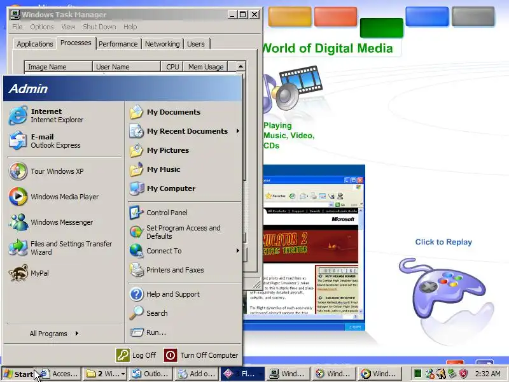Viewport: 509px width, 382px height.
Task: Click the Windows Messenger tray icon
Action: [429, 374]
